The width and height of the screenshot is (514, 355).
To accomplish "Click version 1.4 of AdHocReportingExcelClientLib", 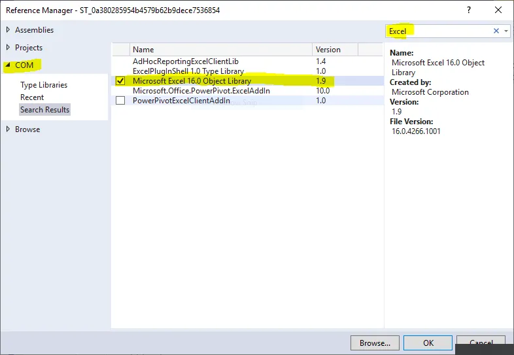I will click(x=320, y=61).
